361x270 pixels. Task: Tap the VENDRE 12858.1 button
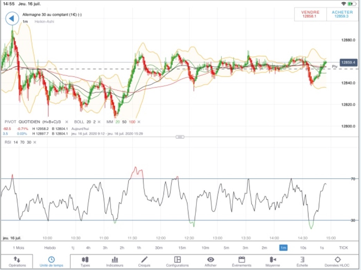click(x=310, y=14)
